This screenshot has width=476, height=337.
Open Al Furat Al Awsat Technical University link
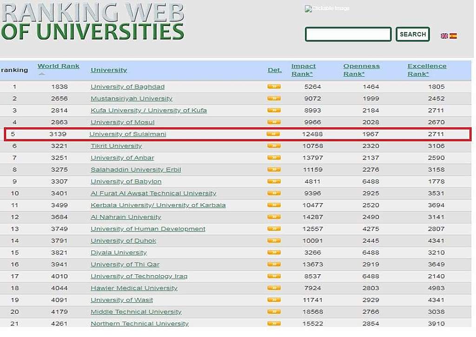coord(153,193)
